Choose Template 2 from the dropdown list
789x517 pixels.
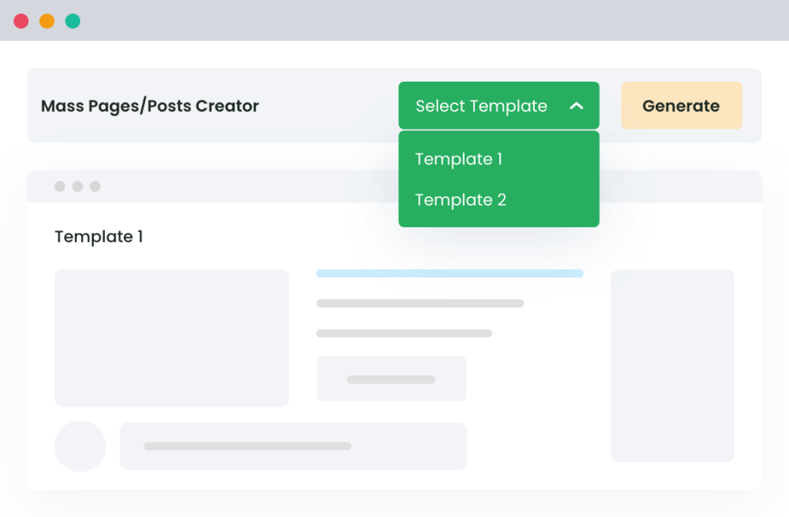coord(461,200)
